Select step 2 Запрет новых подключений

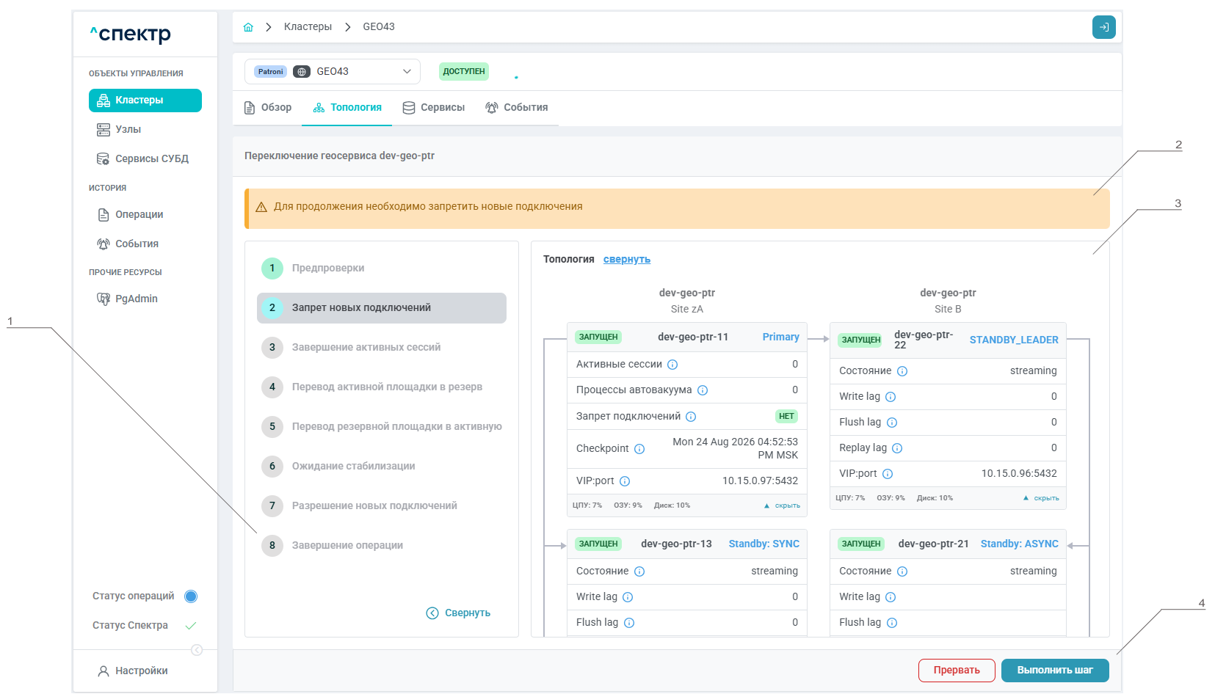coord(382,308)
